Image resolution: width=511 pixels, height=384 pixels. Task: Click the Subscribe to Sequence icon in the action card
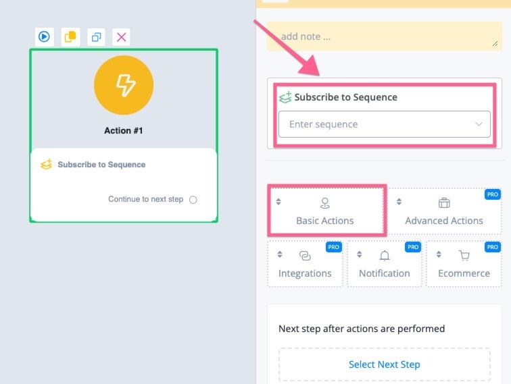point(46,165)
